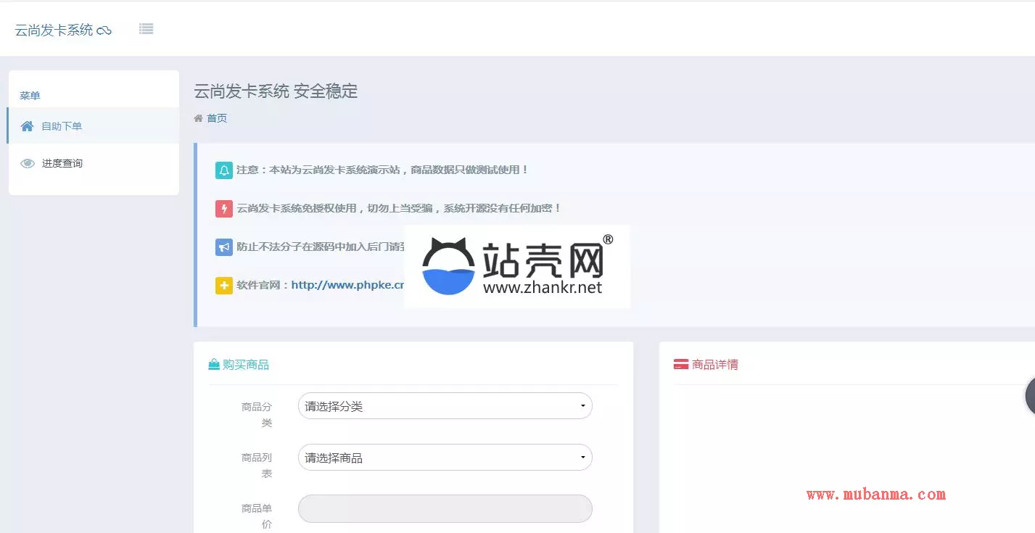Image resolution: width=1035 pixels, height=533 pixels.
Task: Click the teal bell notice icon
Action: click(x=223, y=170)
